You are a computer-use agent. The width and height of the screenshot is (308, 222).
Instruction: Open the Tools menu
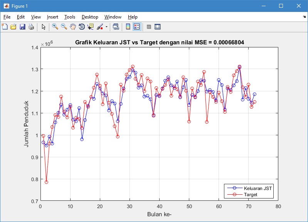pyautogui.click(x=70, y=17)
